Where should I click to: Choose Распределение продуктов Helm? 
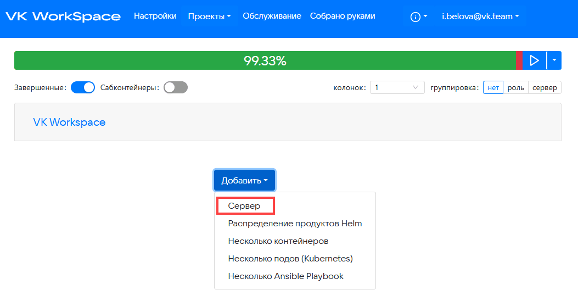tap(295, 224)
